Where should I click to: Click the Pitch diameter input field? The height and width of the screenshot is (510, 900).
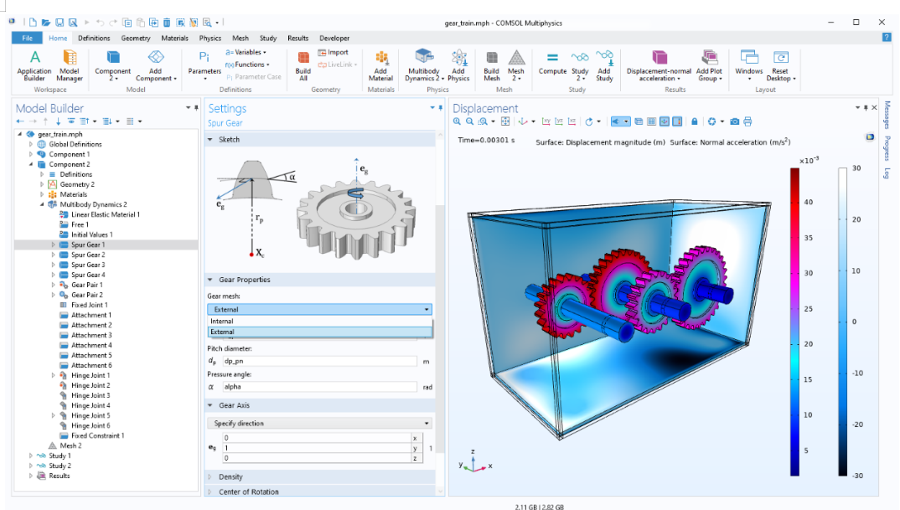point(319,361)
